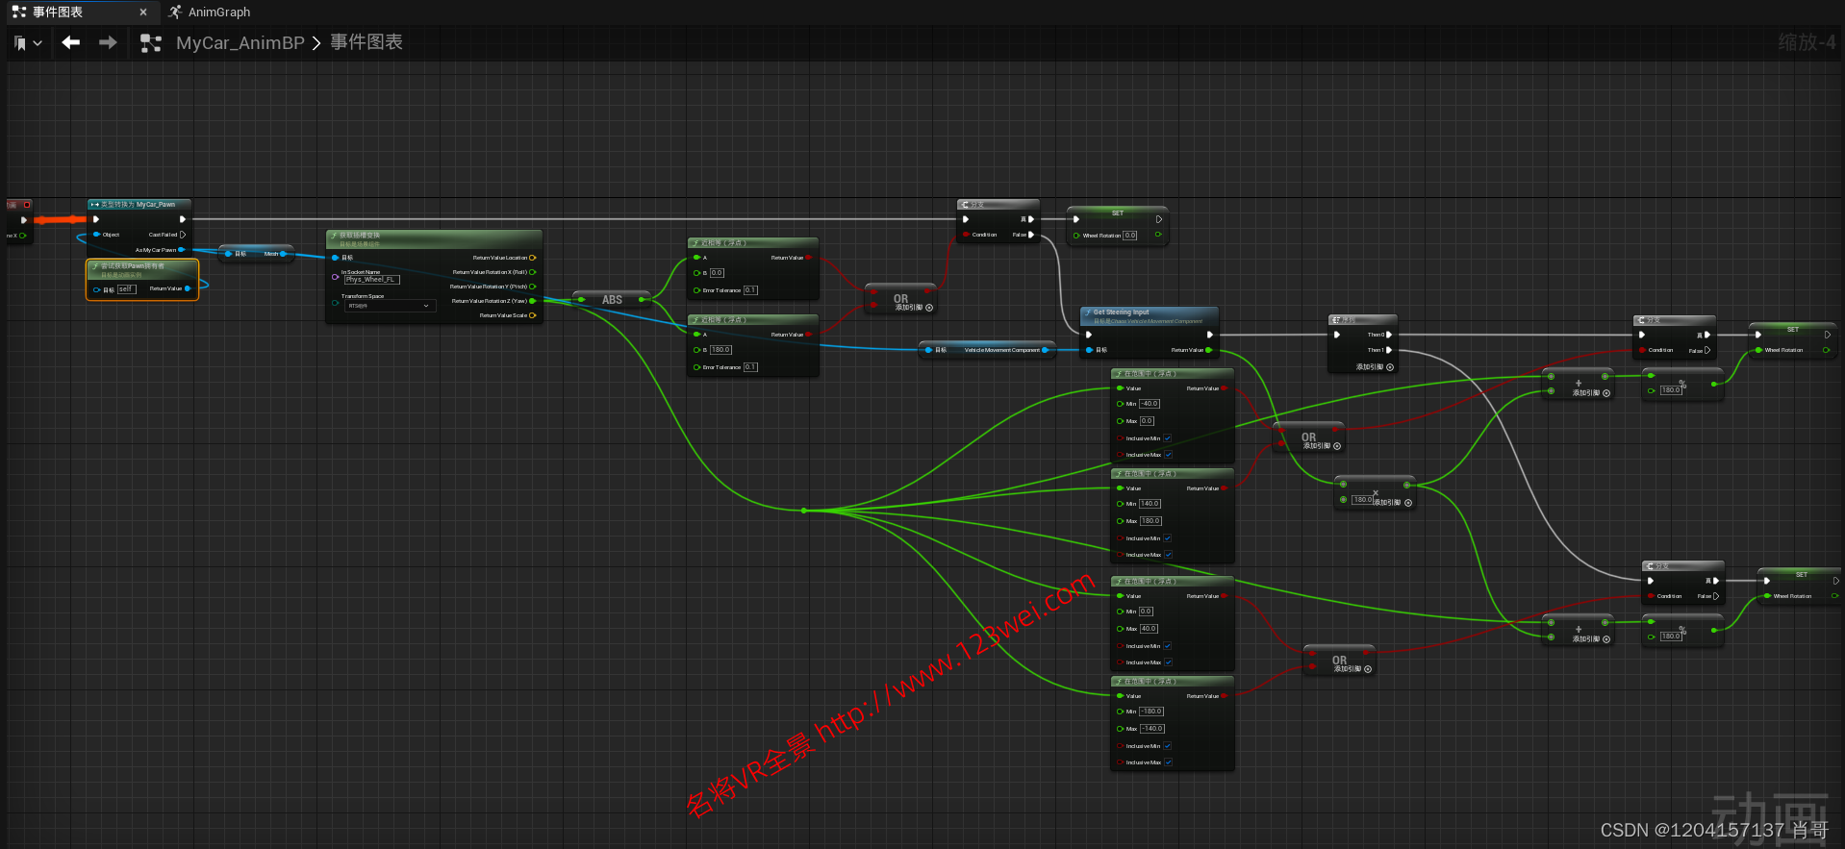1845x849 pixels.
Task: Click the self target field in Pawn owner node
Action: 127,288
